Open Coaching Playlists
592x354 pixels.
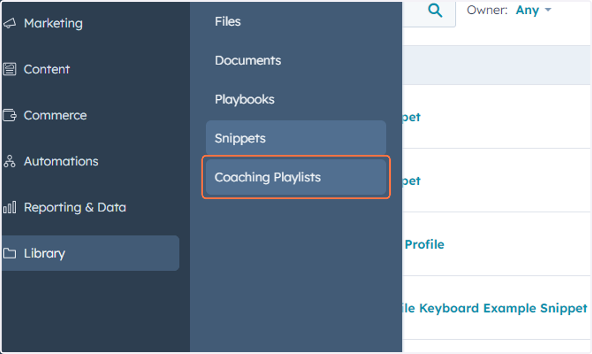(296, 177)
